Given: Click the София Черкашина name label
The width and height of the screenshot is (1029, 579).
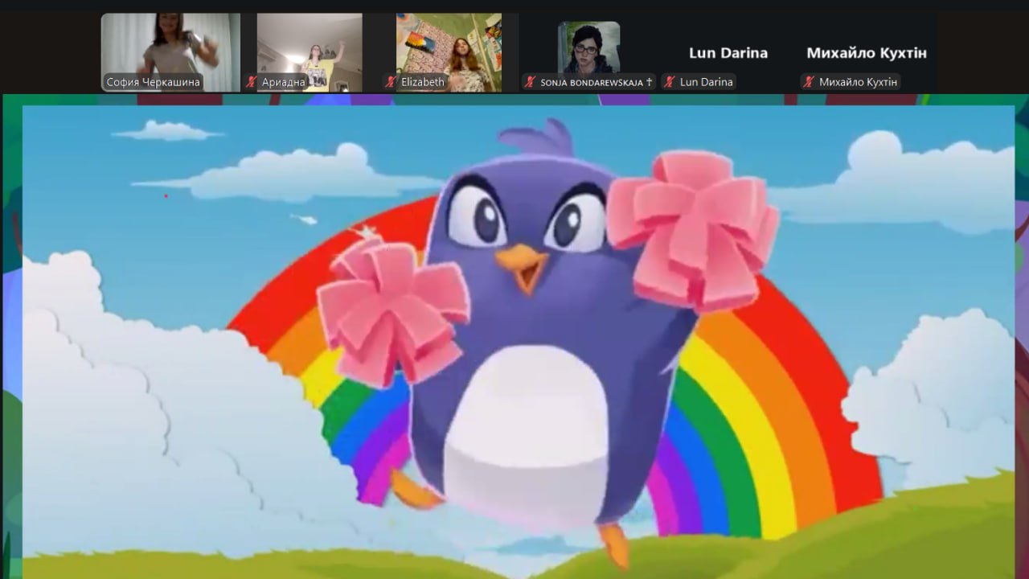Looking at the screenshot, I should point(153,82).
